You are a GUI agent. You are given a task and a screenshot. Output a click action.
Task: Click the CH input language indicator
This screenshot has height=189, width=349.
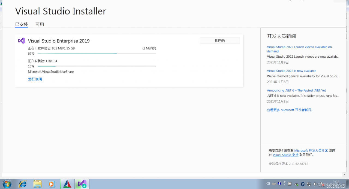268,184
